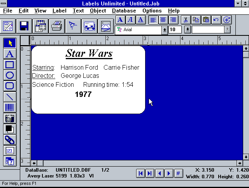Open the Database menu
The image size is (249, 188).
pos(124,11)
